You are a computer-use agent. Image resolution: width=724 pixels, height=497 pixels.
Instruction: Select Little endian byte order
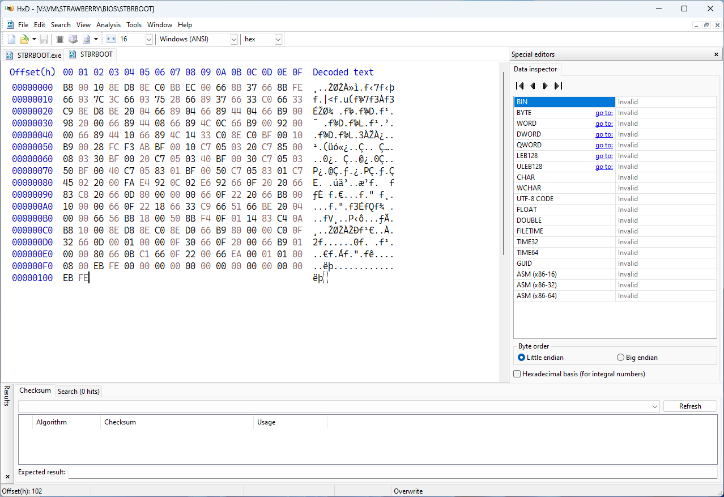pyautogui.click(x=522, y=358)
